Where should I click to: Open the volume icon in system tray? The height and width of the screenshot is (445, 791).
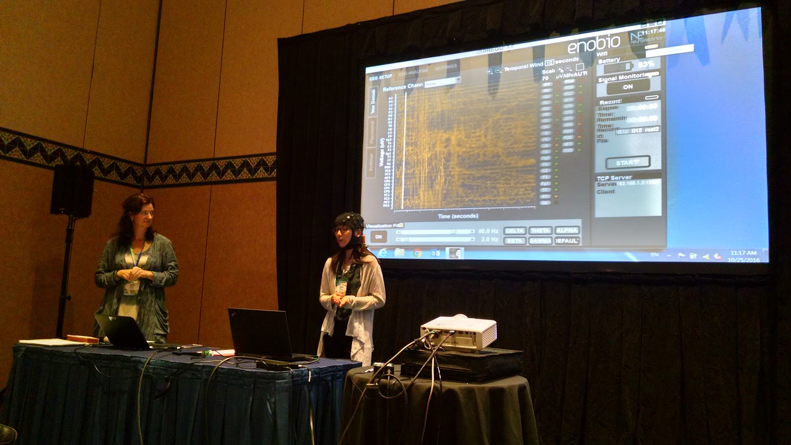(718, 256)
